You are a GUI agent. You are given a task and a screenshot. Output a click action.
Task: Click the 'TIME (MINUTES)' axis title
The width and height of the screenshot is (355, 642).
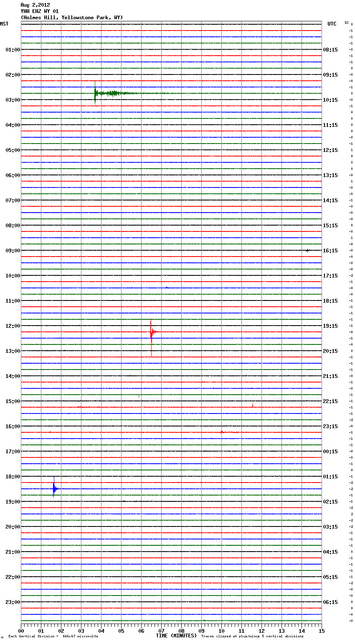(176, 636)
